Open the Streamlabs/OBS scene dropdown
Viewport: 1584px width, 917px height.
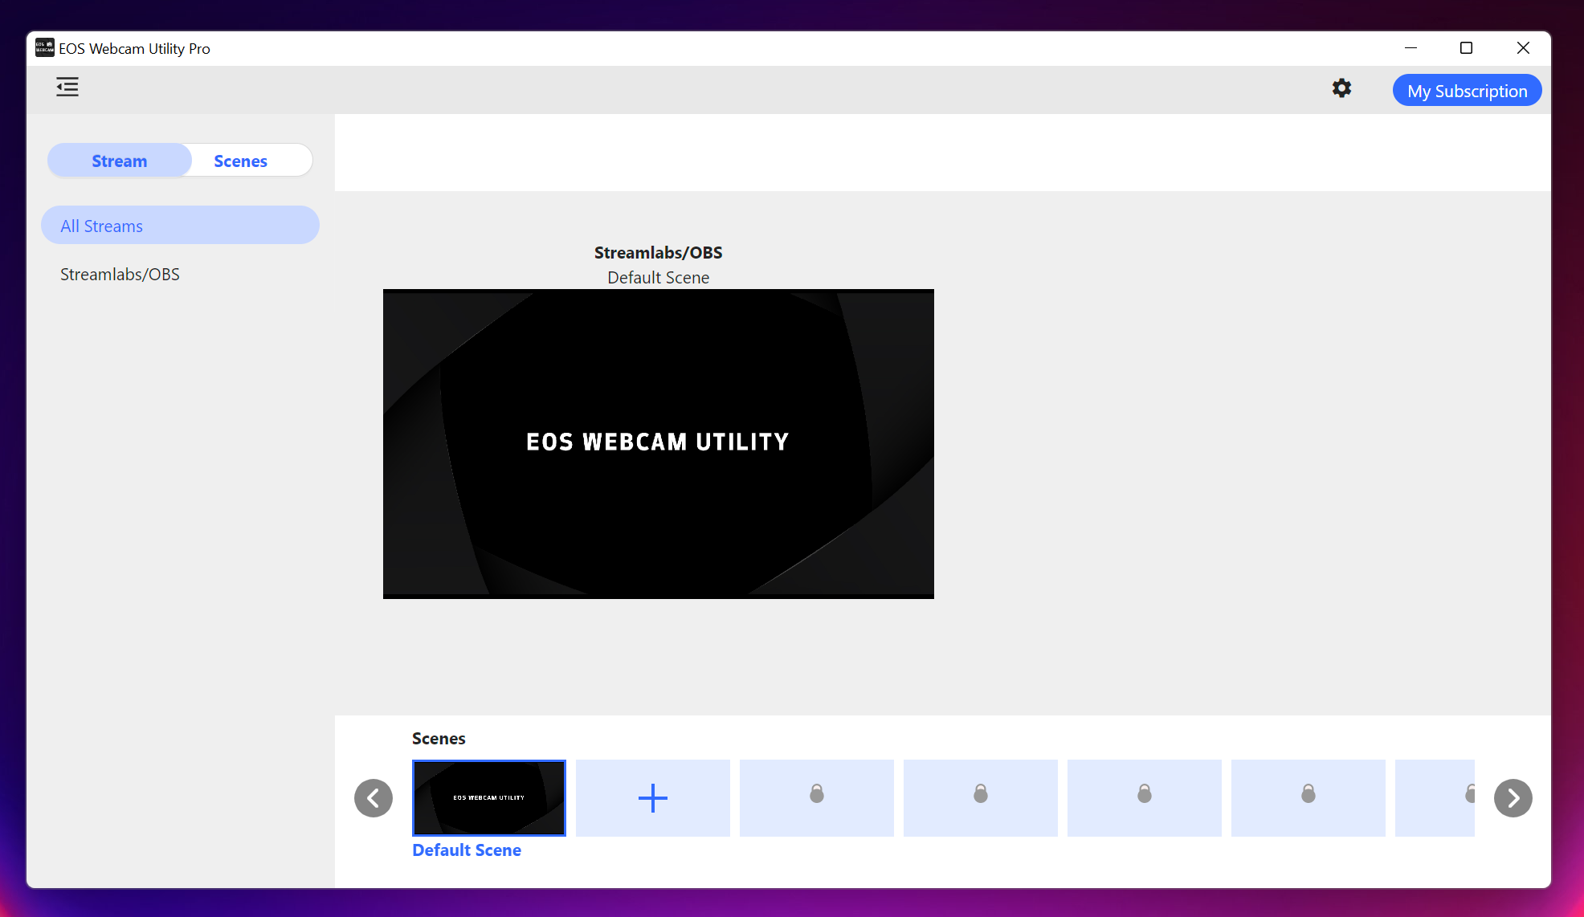(659, 277)
